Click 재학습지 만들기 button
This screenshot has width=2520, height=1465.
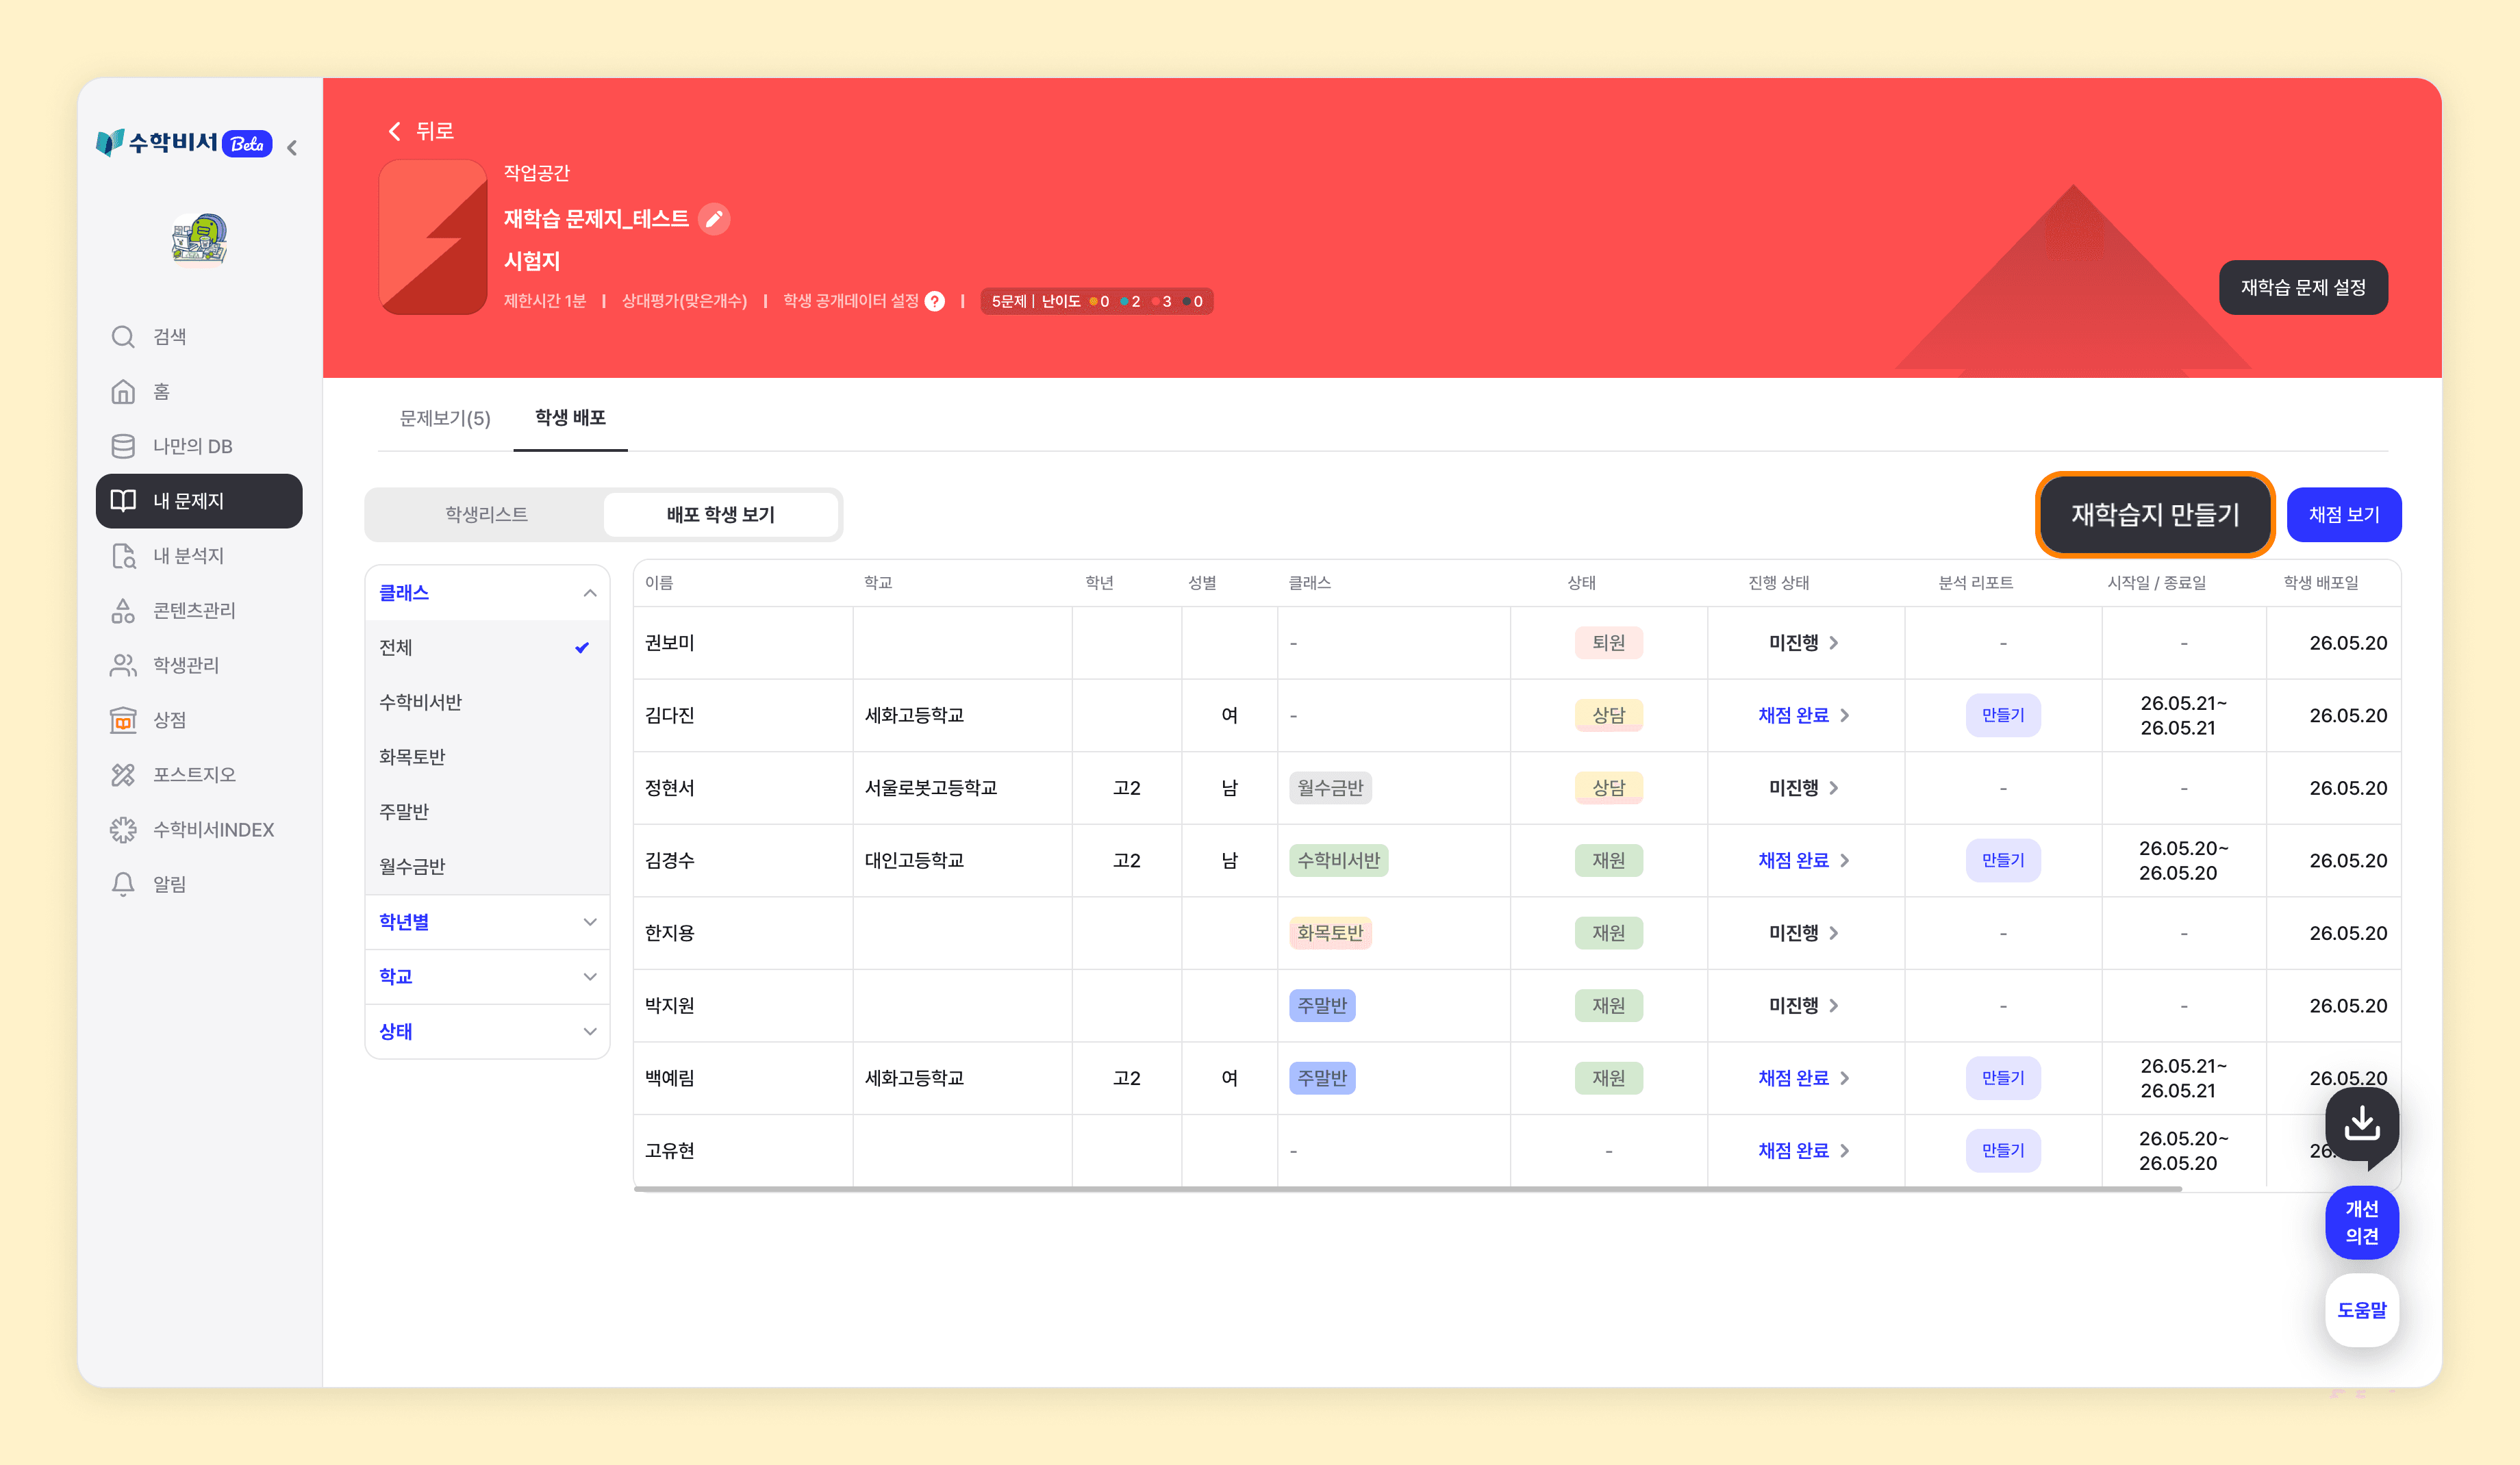point(2155,514)
